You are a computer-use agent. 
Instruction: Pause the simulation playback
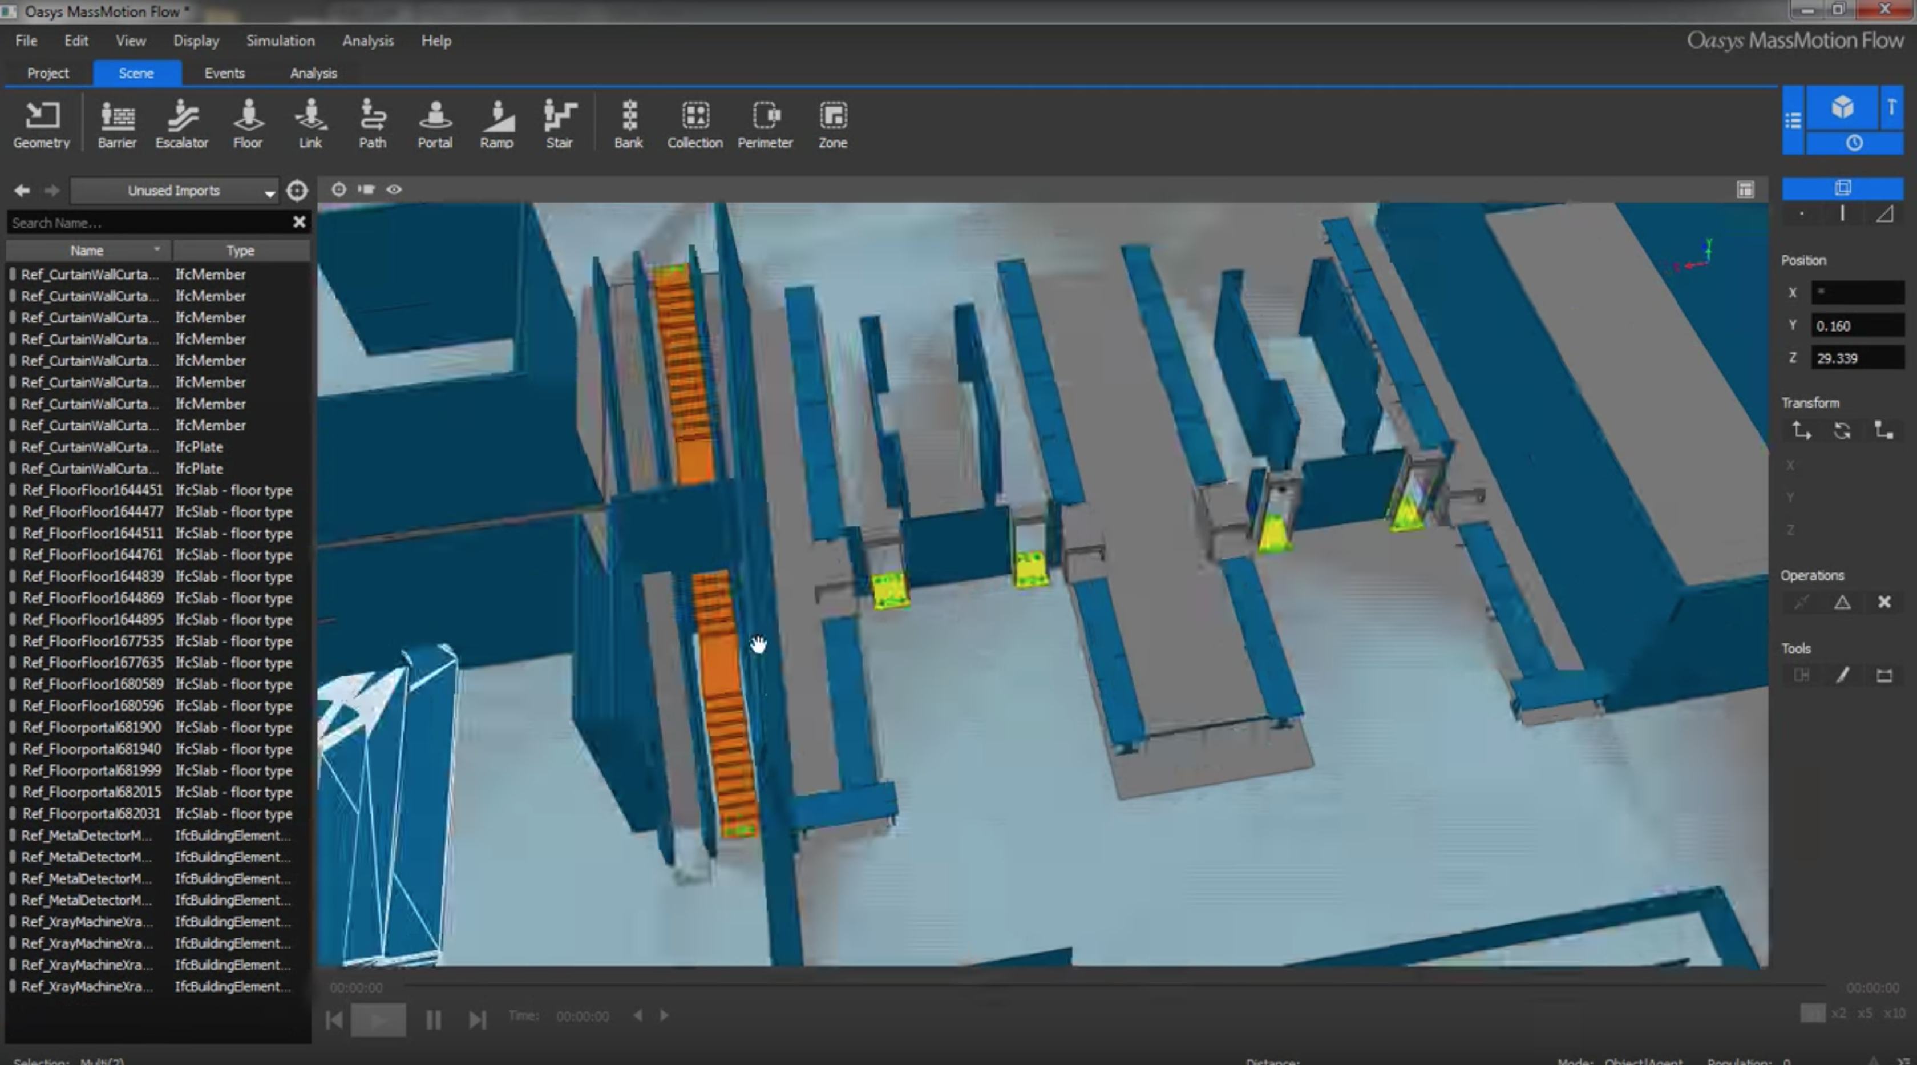433,1019
